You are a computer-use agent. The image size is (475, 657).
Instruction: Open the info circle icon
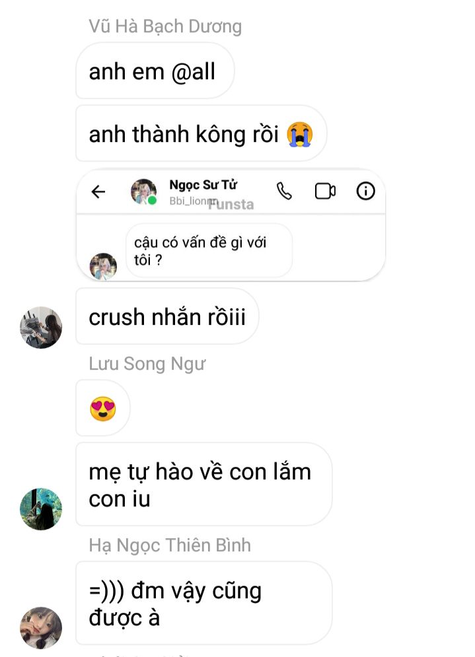(365, 191)
